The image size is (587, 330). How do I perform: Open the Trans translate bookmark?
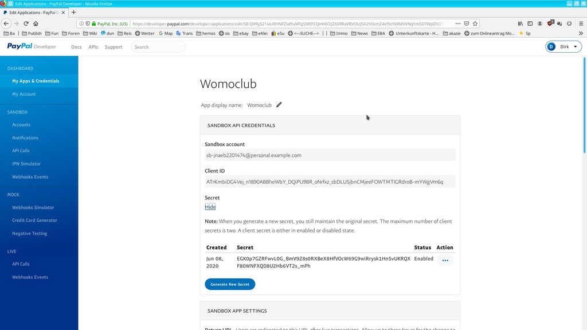tap(184, 33)
